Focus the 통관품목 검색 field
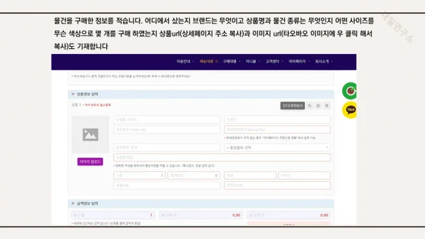Image resolution: width=425 pixels, height=239 pixels. [x=167, y=148]
